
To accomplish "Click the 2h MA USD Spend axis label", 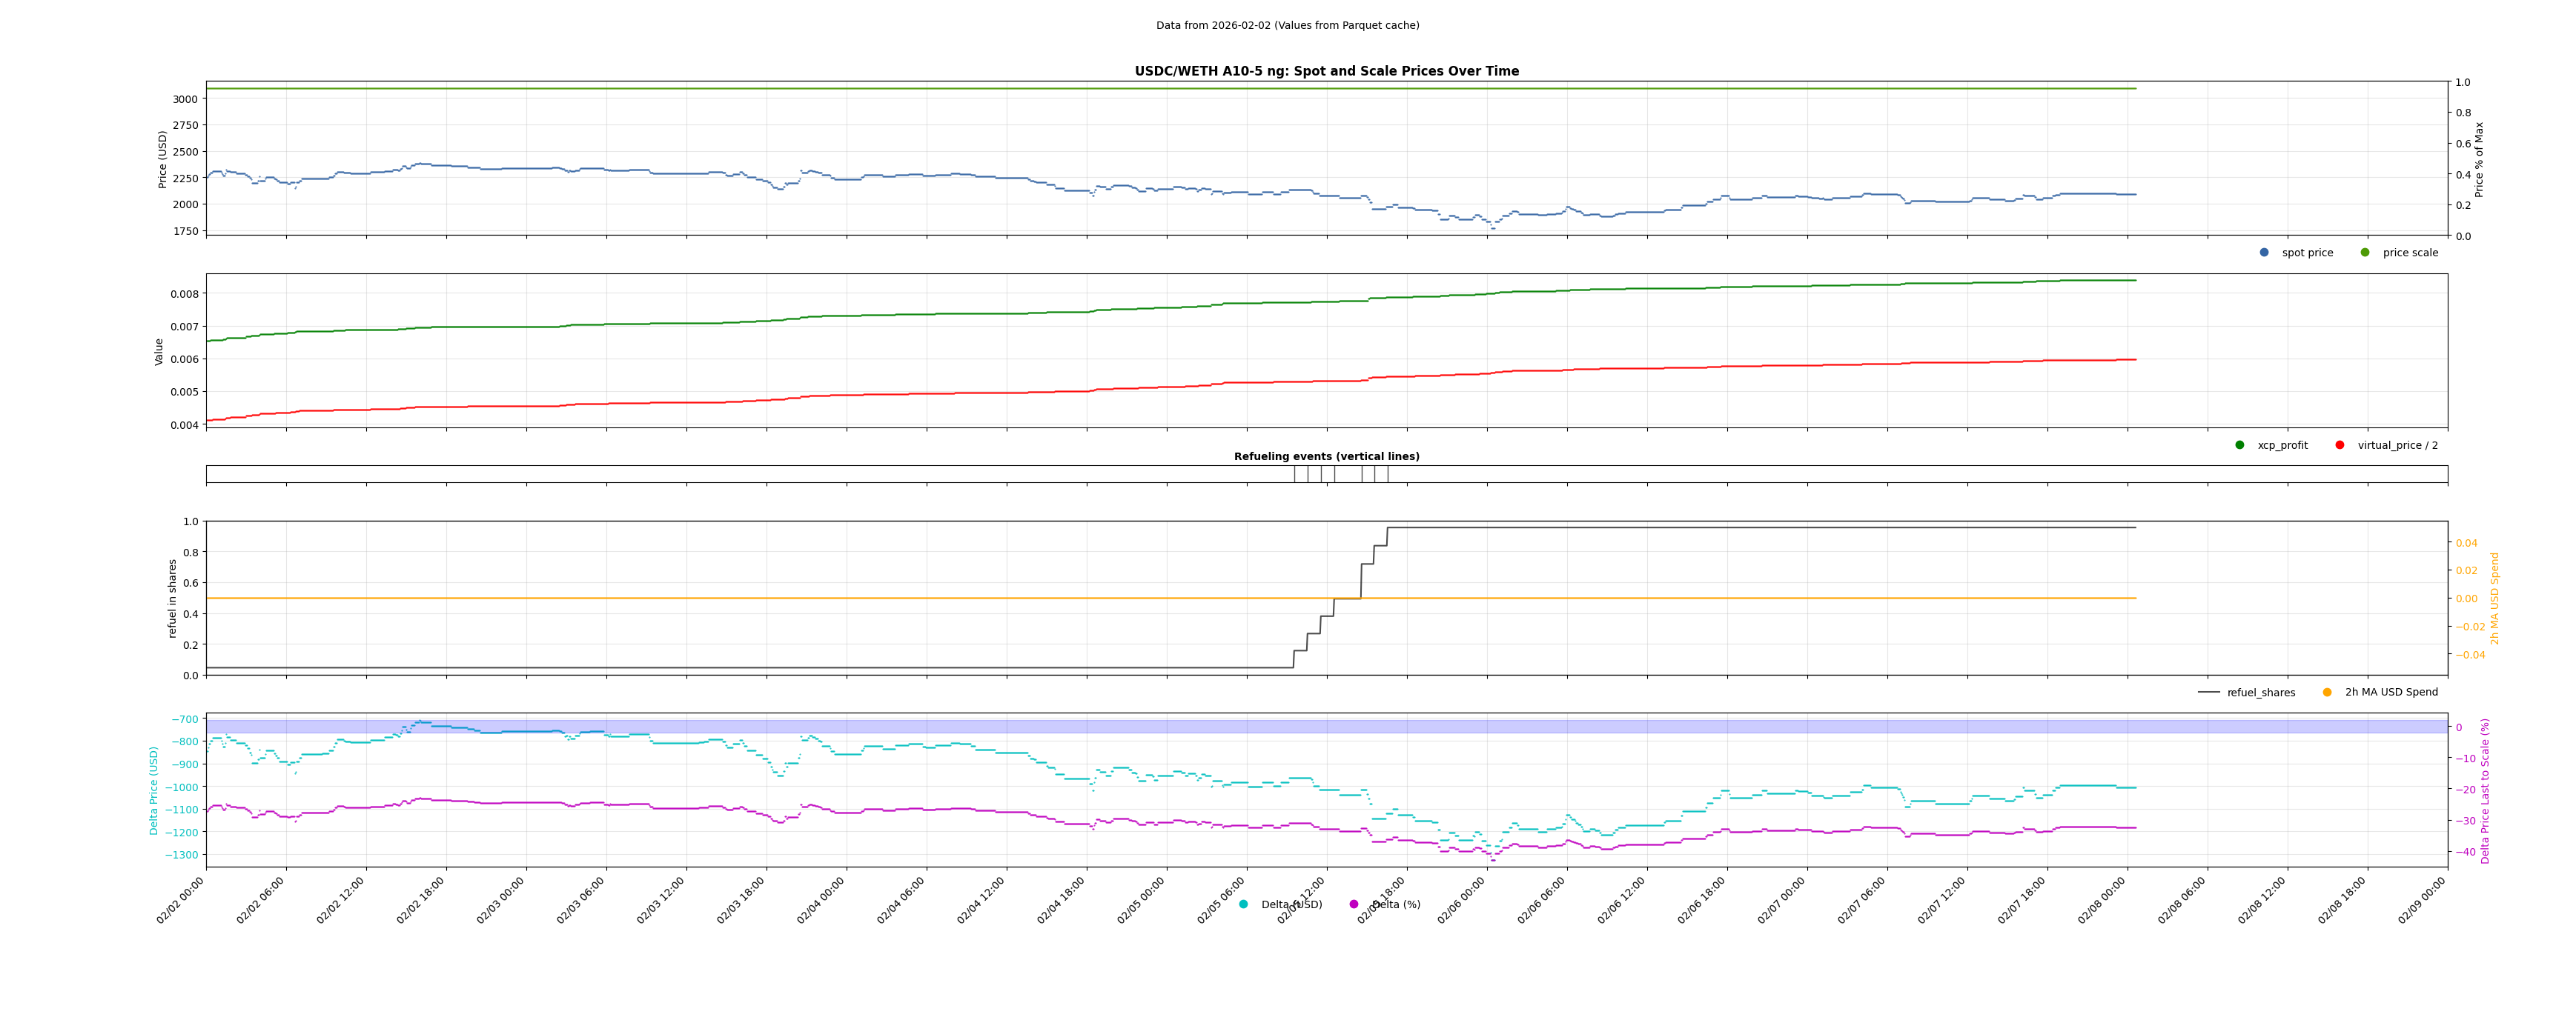I will pyautogui.click(x=2494, y=598).
